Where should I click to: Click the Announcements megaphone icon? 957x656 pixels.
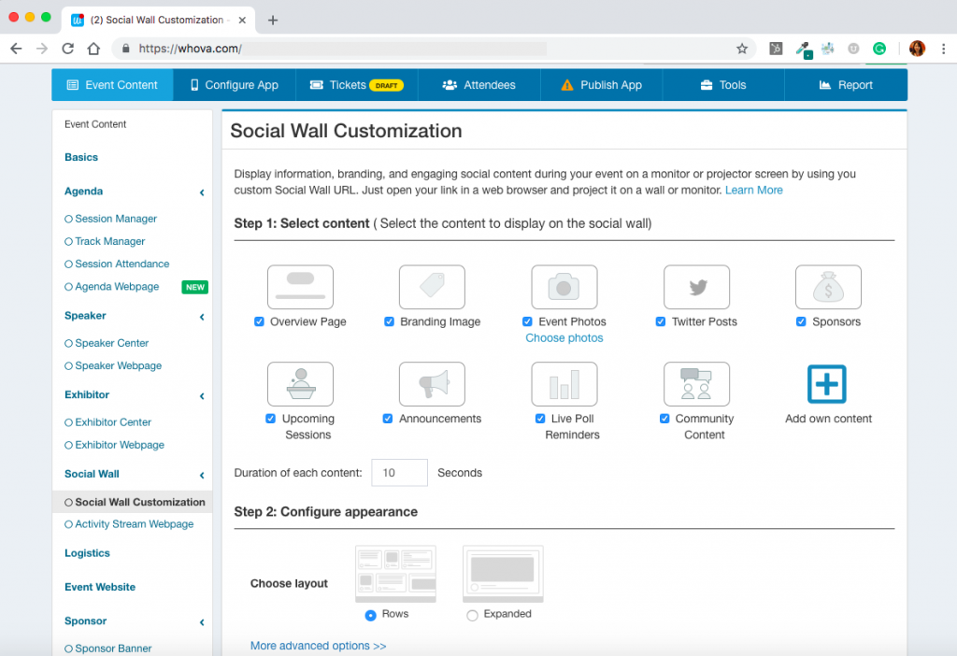point(432,384)
